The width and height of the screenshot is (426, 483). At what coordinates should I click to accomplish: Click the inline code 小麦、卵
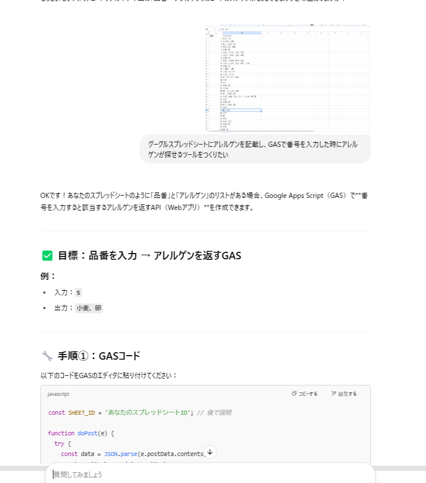point(89,308)
